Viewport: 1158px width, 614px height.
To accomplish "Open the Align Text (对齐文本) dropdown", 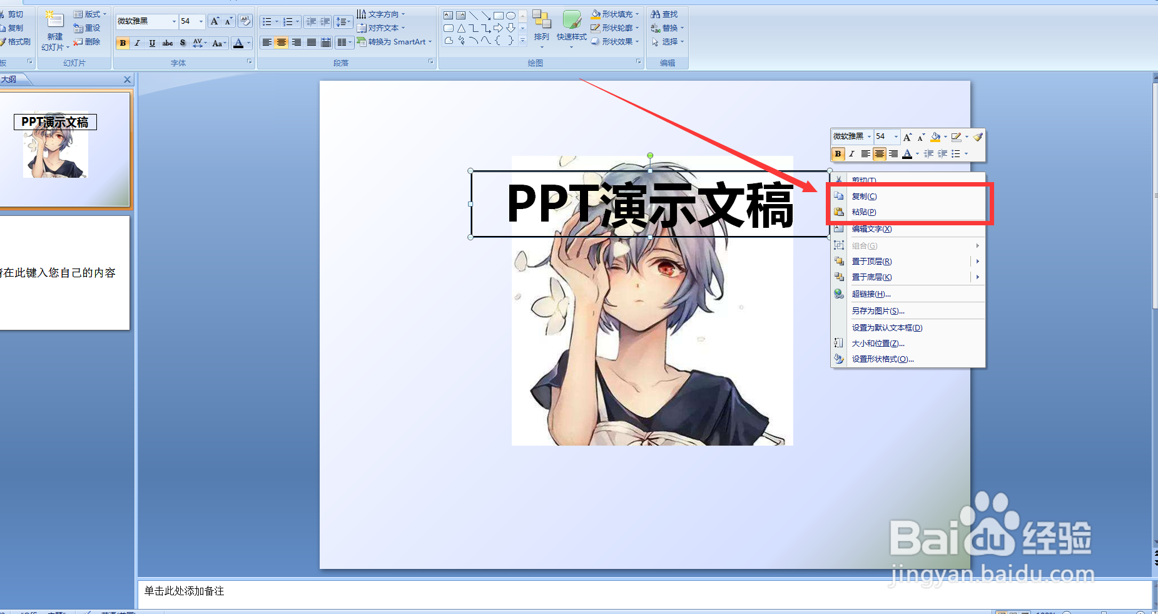I will click(x=381, y=28).
